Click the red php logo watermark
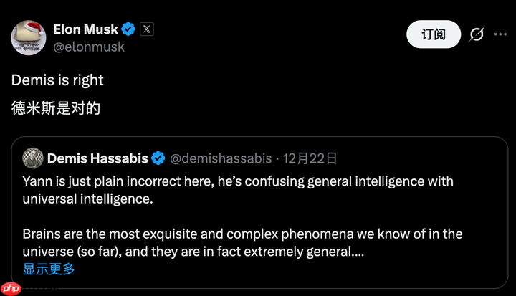This screenshot has width=516, height=296. click(12, 289)
